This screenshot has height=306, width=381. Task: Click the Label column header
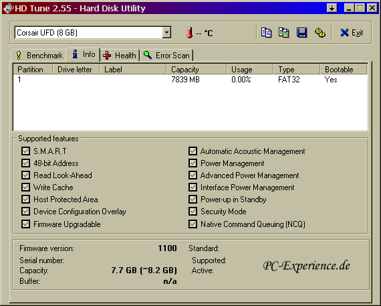(133, 70)
